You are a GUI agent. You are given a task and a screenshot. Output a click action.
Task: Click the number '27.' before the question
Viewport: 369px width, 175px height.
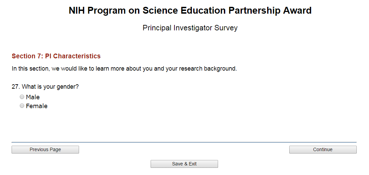tap(16, 87)
